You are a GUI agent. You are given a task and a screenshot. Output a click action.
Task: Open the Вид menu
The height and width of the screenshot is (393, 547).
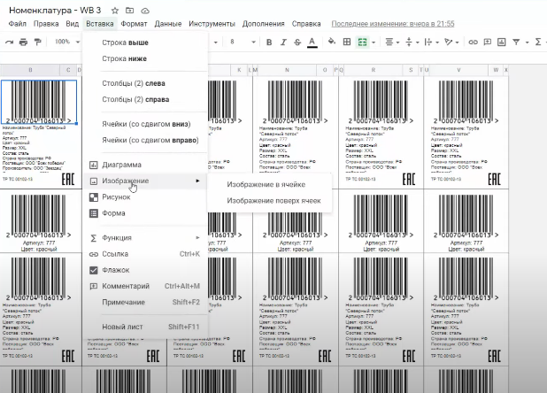click(x=73, y=24)
